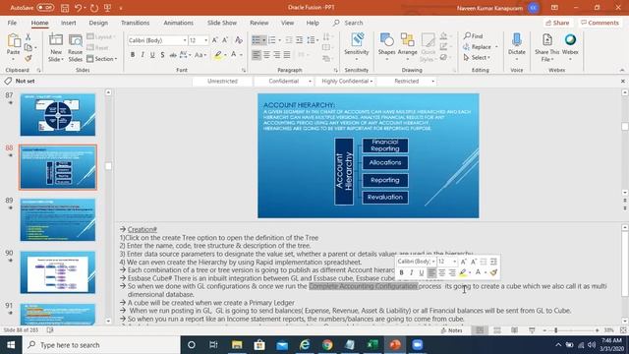This screenshot has width=629, height=354.
Task: Click the Format Painter brush
Action: [x=29, y=59]
